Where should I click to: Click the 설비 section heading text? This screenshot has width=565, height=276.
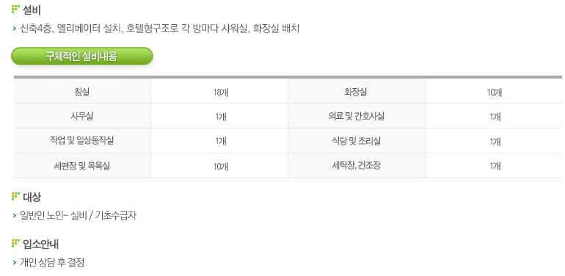tap(32, 10)
